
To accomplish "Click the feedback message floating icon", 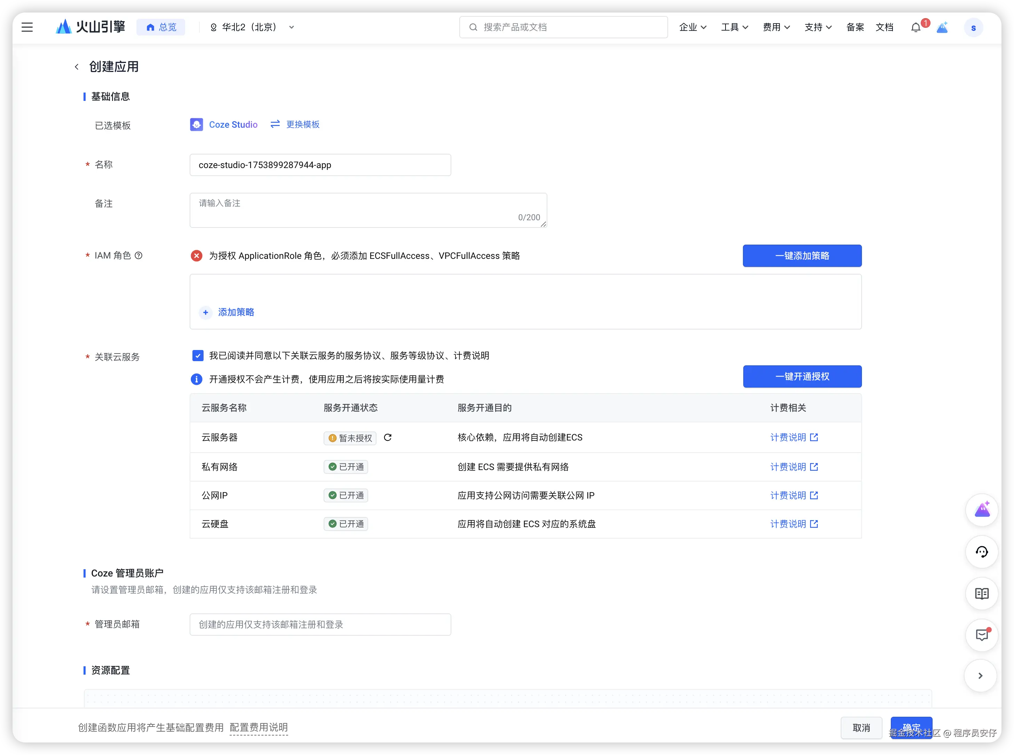I will pos(982,635).
